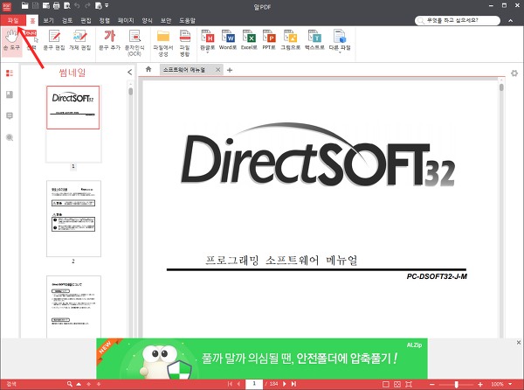Toggle full screen fit view icon
The image size is (524, 390).
coord(409,384)
